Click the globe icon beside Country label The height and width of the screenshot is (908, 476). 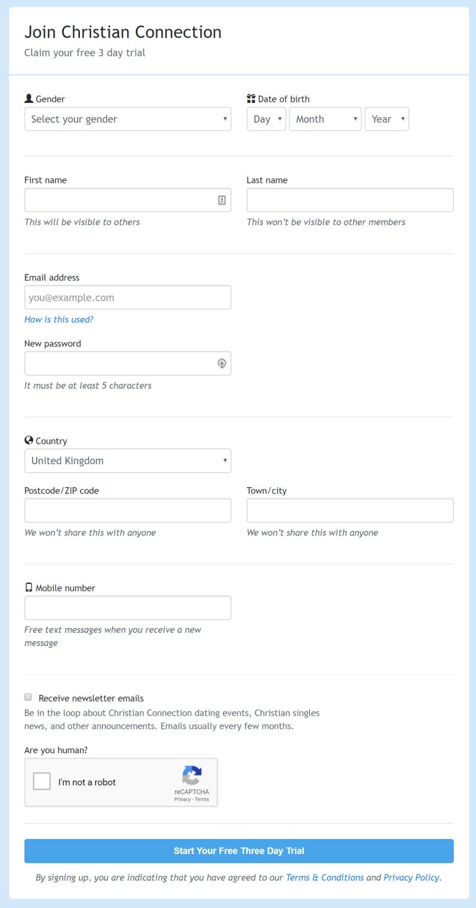click(x=29, y=441)
